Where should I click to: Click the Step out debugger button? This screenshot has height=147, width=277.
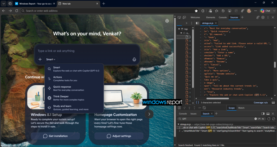194,108
